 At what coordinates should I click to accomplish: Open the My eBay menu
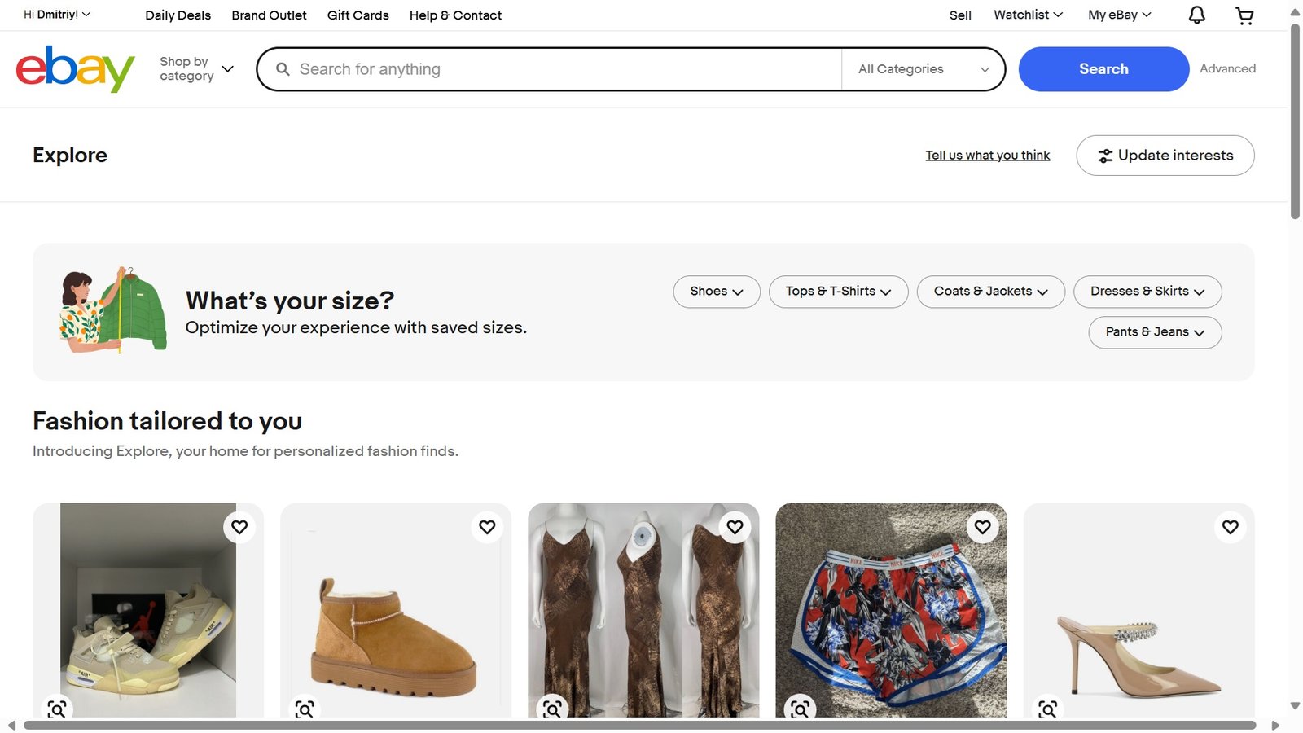tap(1119, 15)
